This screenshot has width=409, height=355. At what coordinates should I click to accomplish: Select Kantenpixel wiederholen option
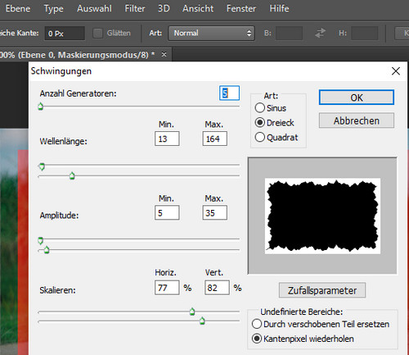click(257, 339)
